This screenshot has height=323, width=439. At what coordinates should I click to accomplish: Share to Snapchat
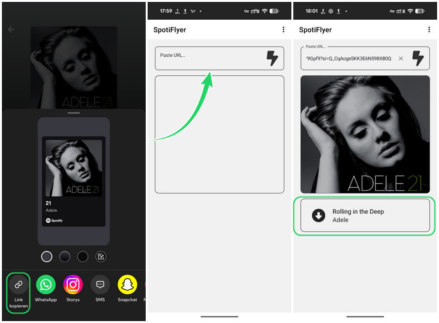pyautogui.click(x=127, y=289)
